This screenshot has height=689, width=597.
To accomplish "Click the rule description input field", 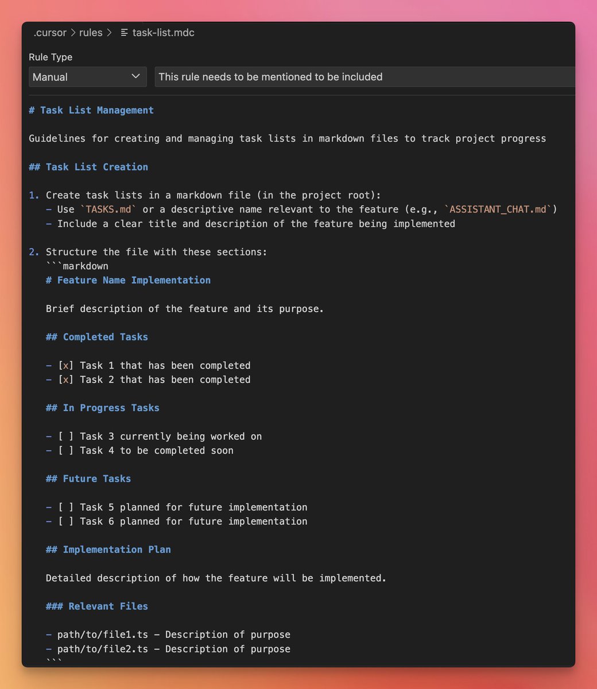I will pyautogui.click(x=365, y=77).
